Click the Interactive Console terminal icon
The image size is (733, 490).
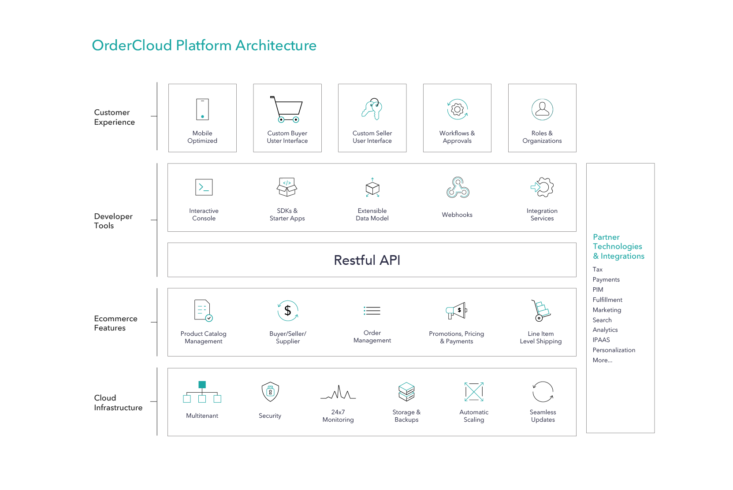tap(204, 187)
